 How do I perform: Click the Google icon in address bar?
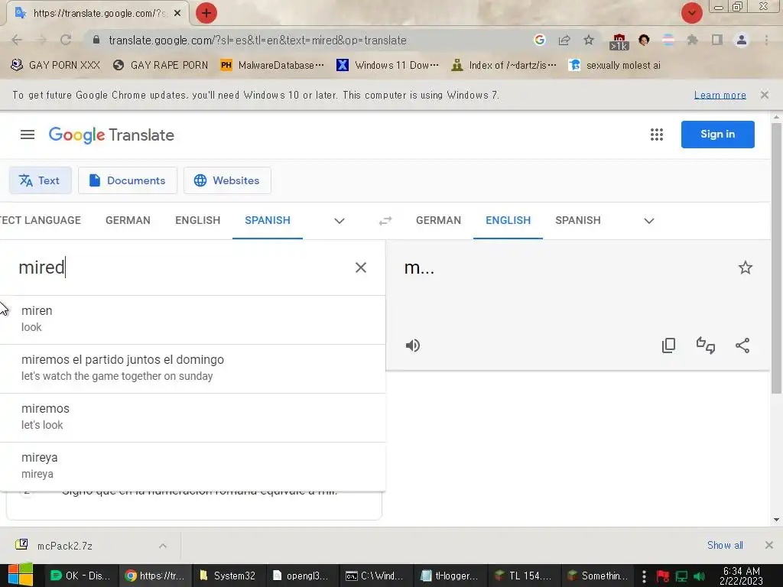pos(539,40)
